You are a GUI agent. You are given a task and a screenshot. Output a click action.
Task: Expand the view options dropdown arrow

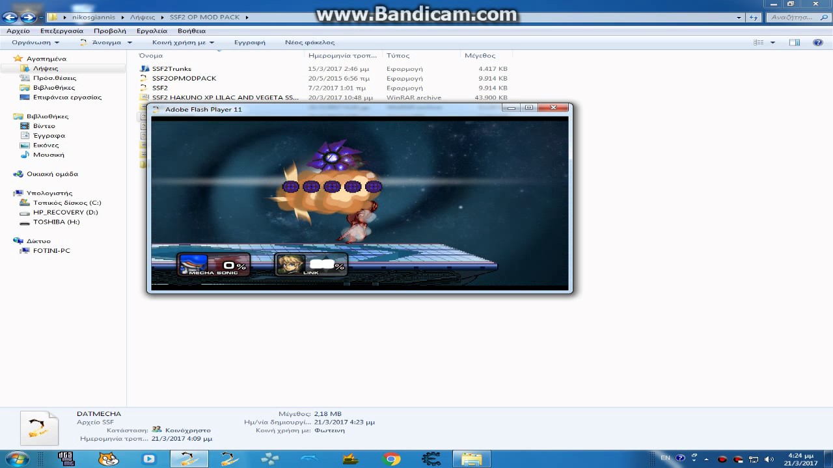pos(772,42)
